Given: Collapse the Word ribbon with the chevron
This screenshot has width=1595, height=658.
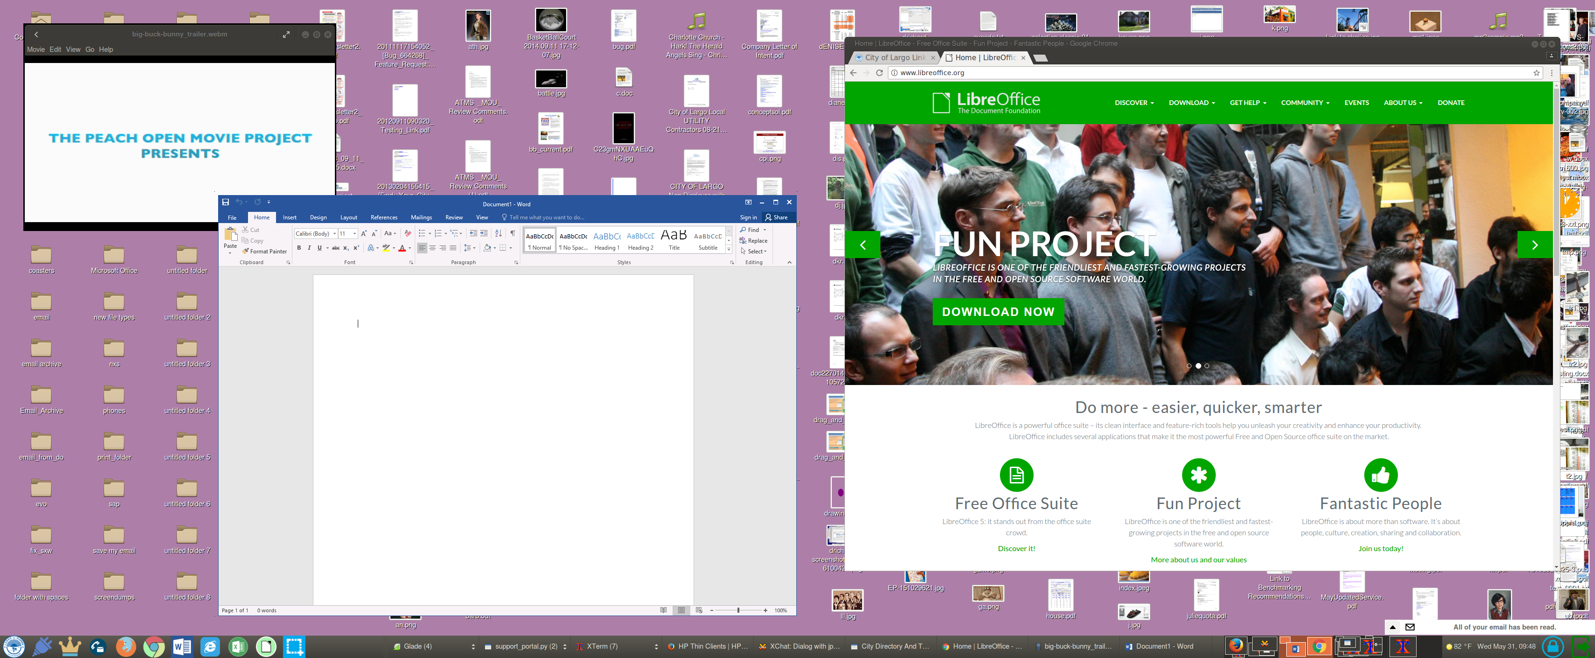Looking at the screenshot, I should [789, 262].
